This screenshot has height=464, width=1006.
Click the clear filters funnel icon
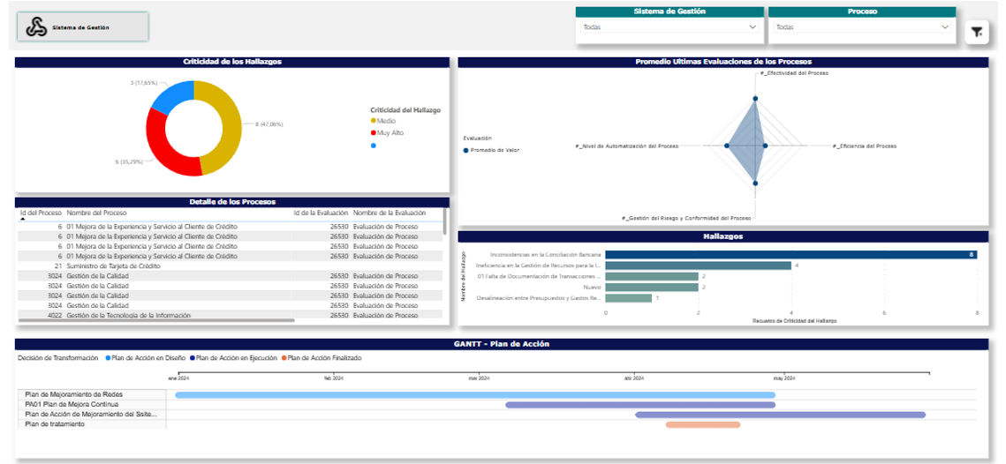pyautogui.click(x=977, y=32)
